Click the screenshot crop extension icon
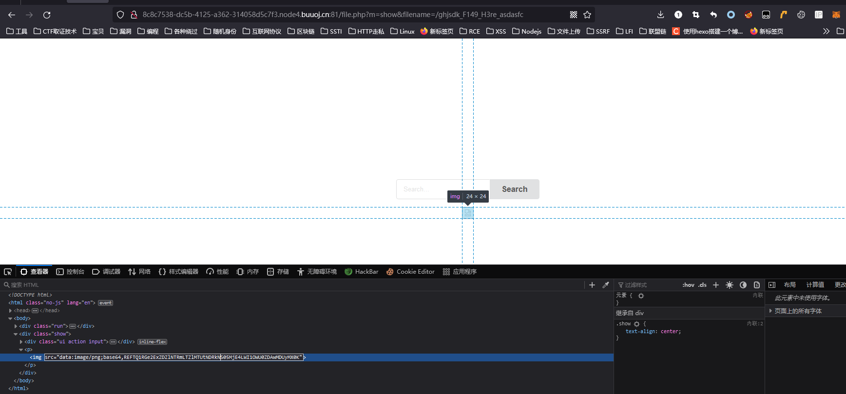The width and height of the screenshot is (846, 394). [x=695, y=15]
